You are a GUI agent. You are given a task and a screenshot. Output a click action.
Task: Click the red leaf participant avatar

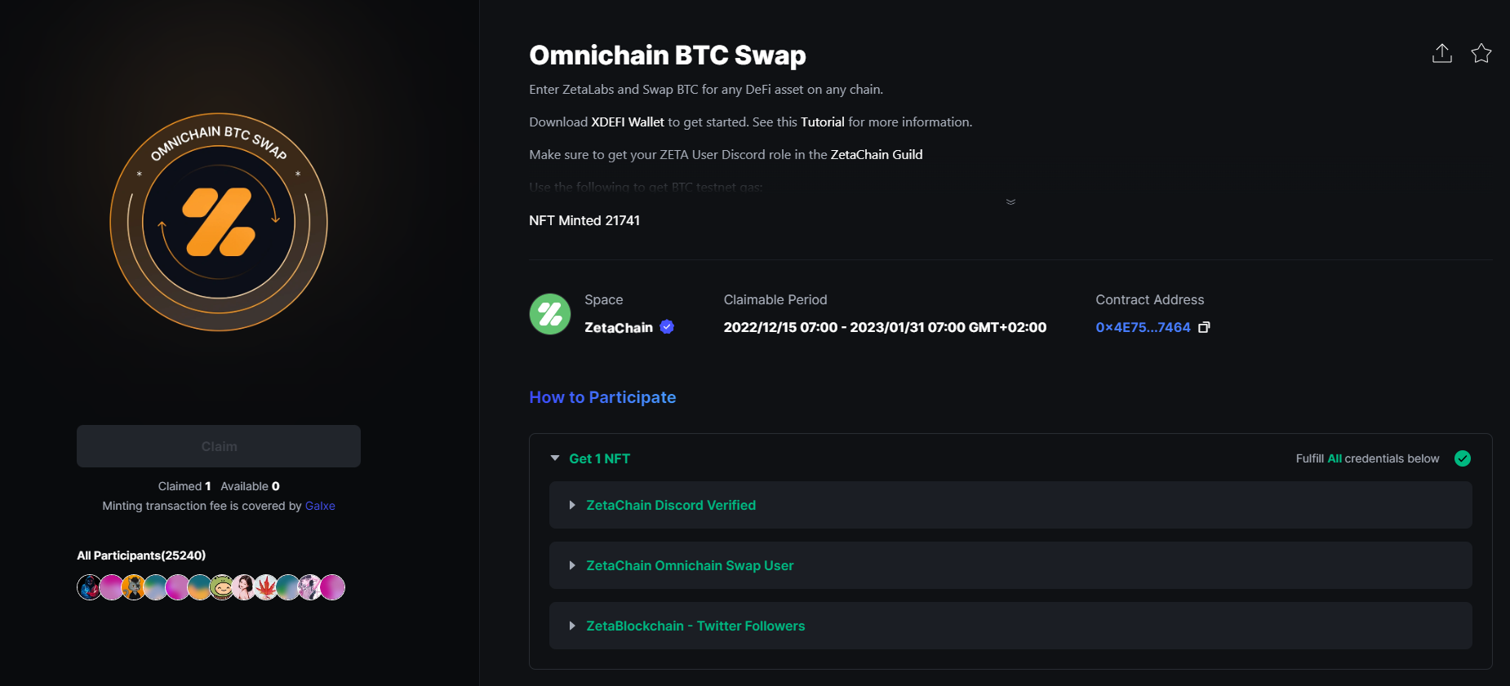tap(266, 587)
